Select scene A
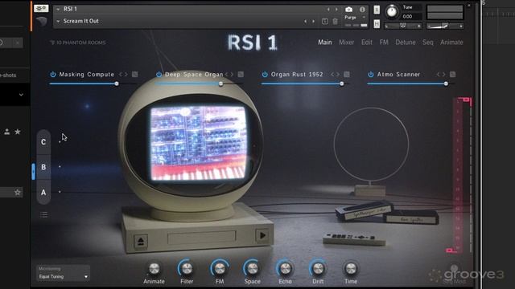 [x=43, y=193]
